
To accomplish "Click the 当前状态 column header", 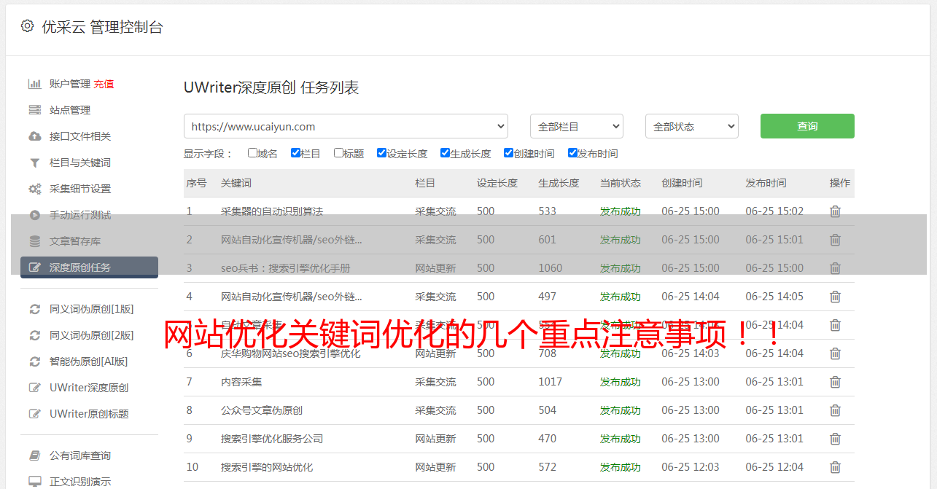I will (x=621, y=183).
